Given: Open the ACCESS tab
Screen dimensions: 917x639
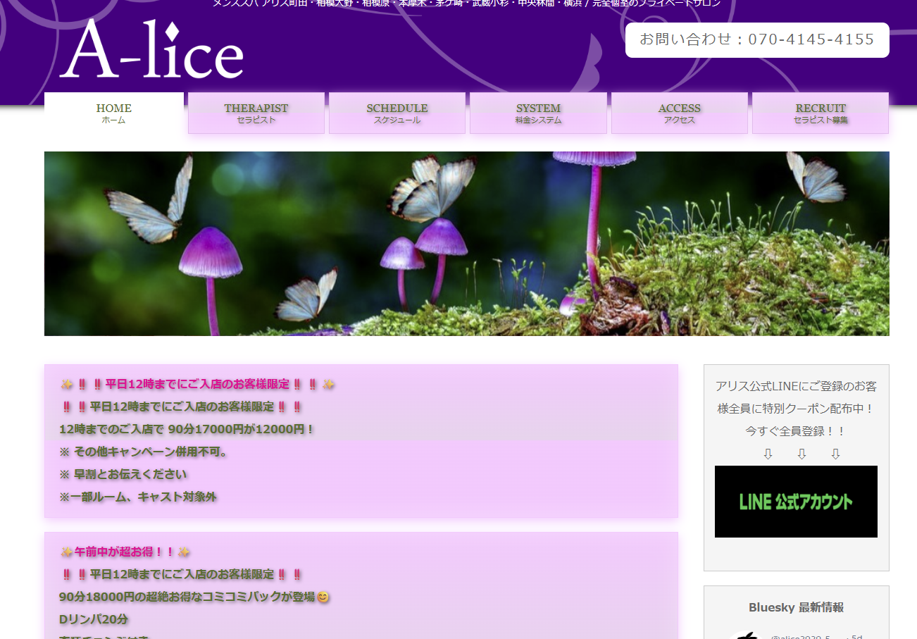Looking at the screenshot, I should tap(680, 113).
